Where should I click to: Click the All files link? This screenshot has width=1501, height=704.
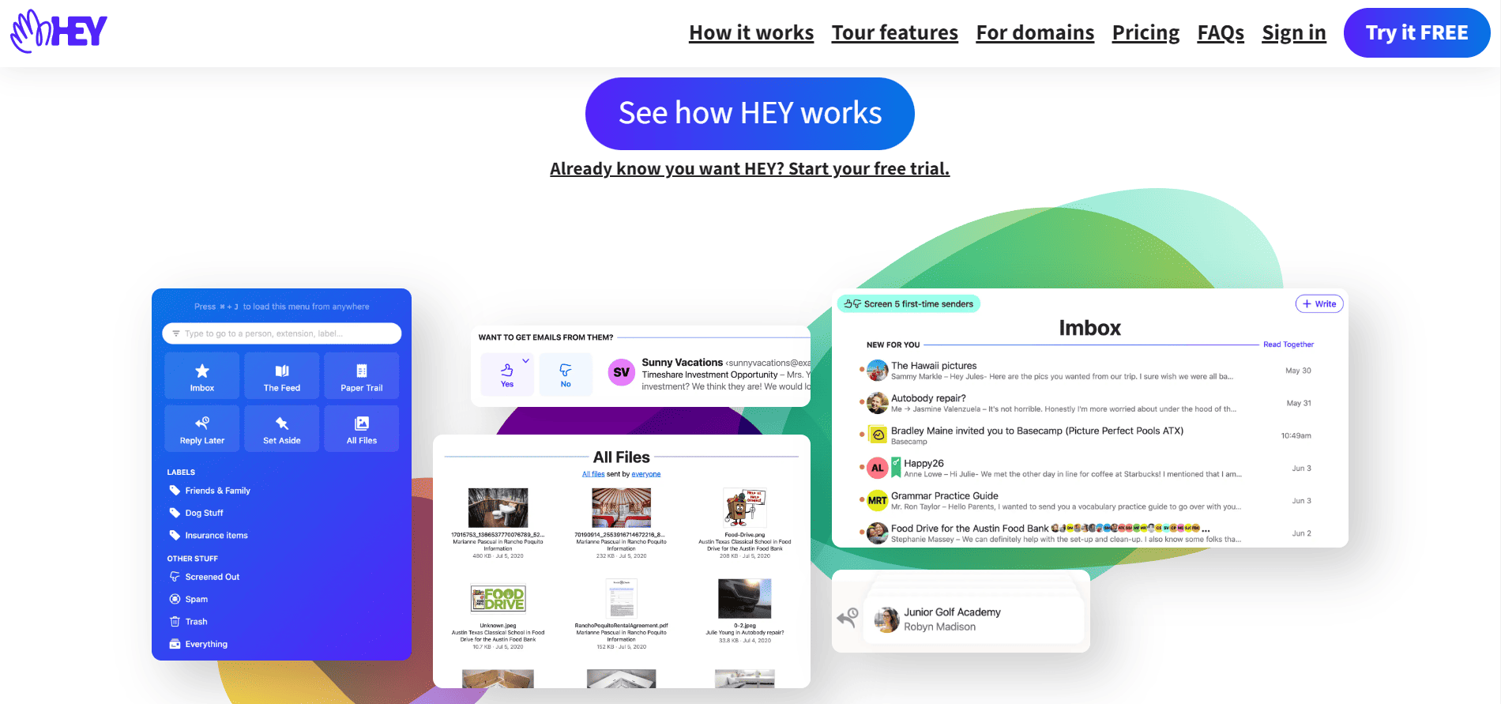coord(593,474)
